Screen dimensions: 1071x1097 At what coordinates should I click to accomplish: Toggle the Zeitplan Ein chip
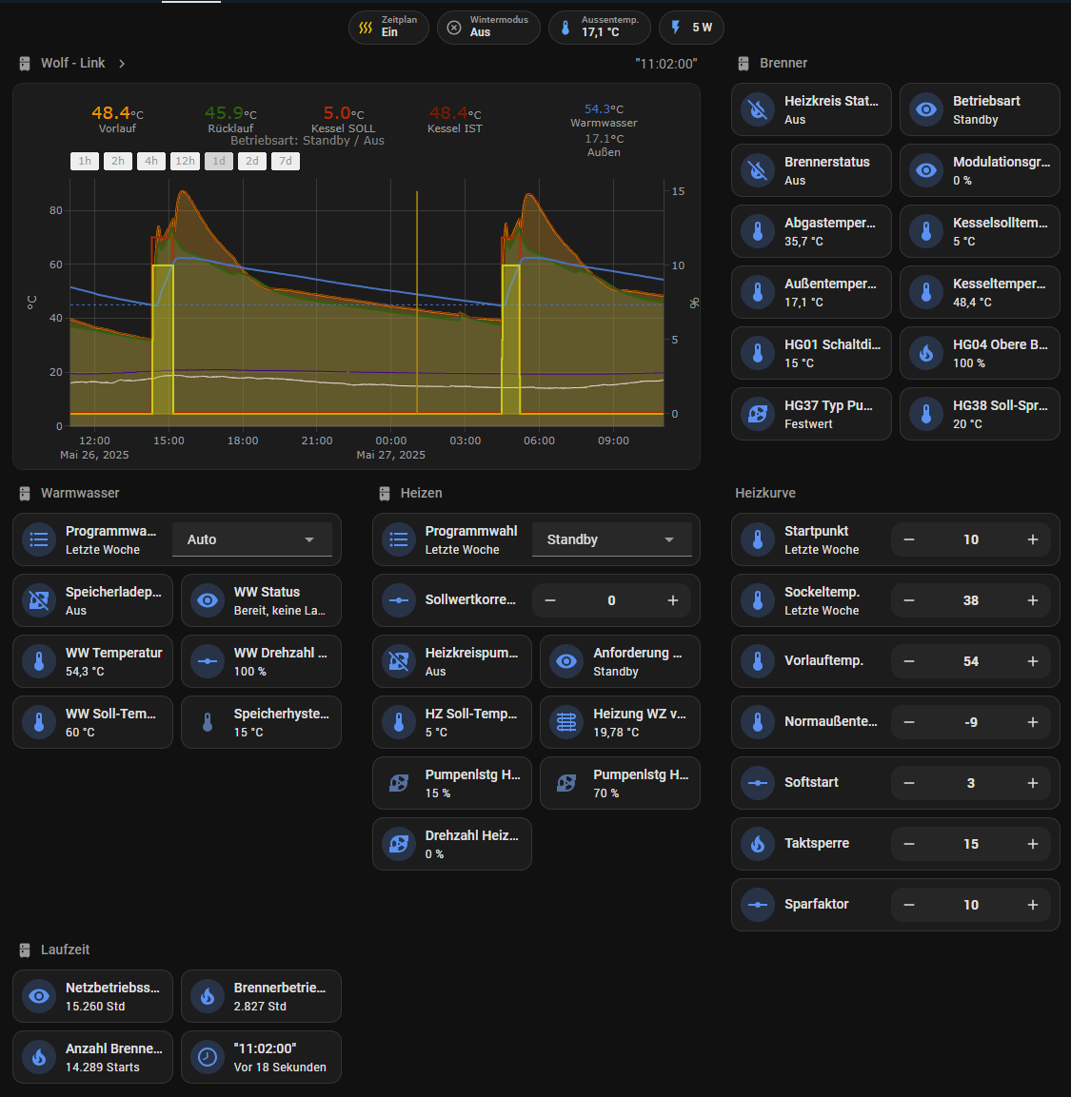coord(388,28)
